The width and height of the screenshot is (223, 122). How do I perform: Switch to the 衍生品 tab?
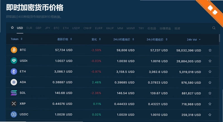152,28
